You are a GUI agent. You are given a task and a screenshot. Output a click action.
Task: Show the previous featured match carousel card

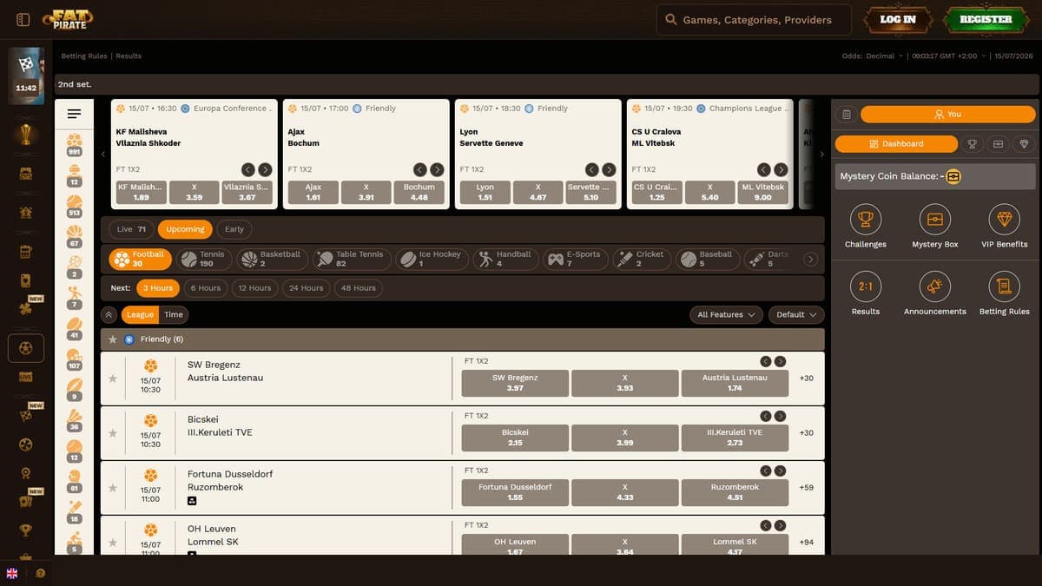[103, 155]
